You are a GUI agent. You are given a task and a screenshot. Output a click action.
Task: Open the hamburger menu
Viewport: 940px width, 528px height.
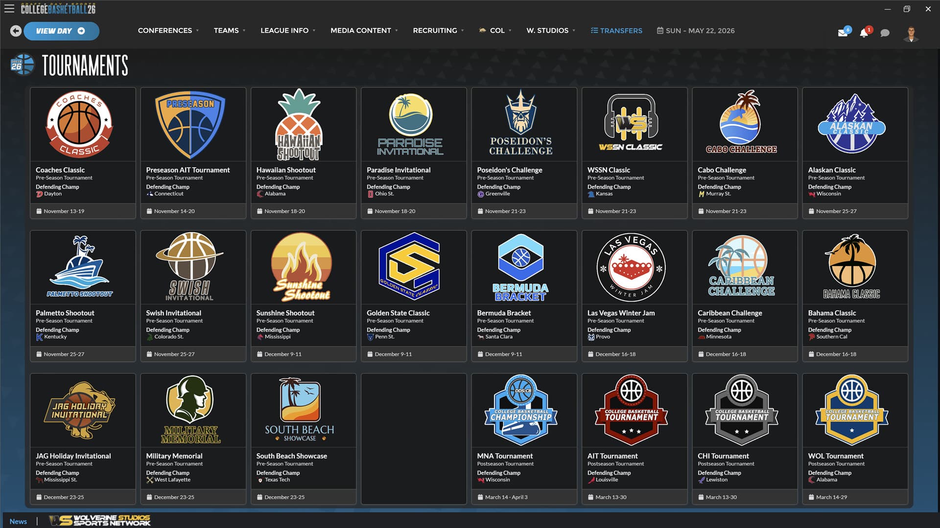pos(9,8)
